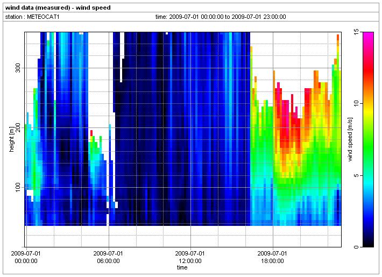Click the '2009-07-01 00:00:00' time axis label
This screenshot has height=277, width=382.
[x=26, y=257]
